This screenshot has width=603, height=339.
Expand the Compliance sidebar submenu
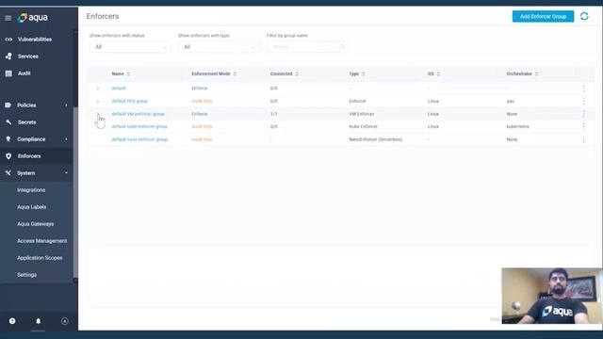coord(66,139)
